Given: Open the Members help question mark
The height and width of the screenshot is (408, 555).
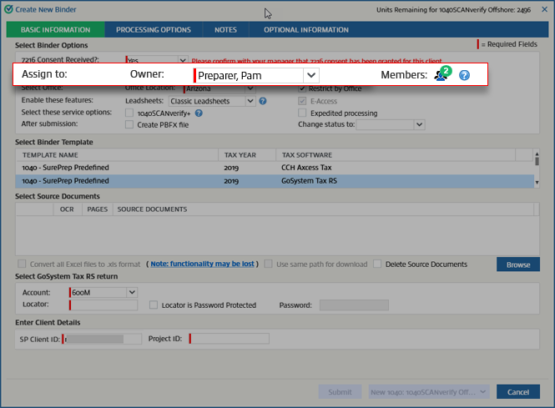Looking at the screenshot, I should click(465, 75).
